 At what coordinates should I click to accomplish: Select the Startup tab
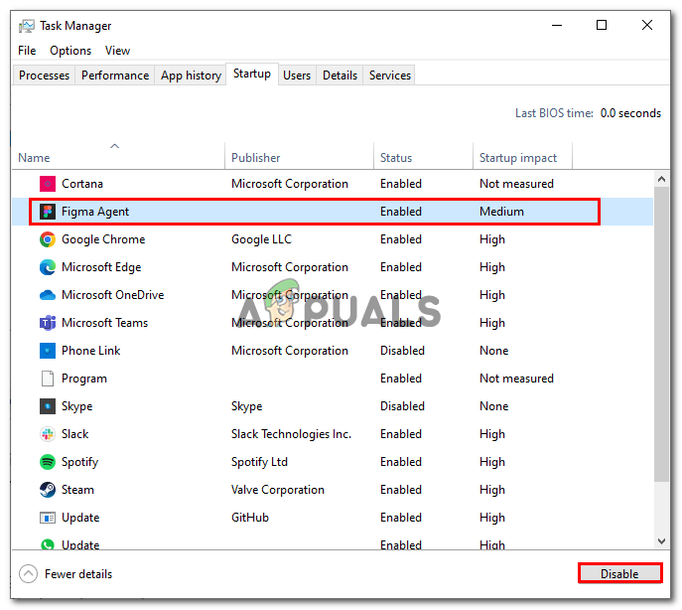[252, 74]
